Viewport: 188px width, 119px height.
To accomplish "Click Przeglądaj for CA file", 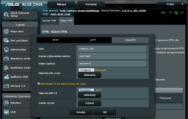I will [86, 90].
